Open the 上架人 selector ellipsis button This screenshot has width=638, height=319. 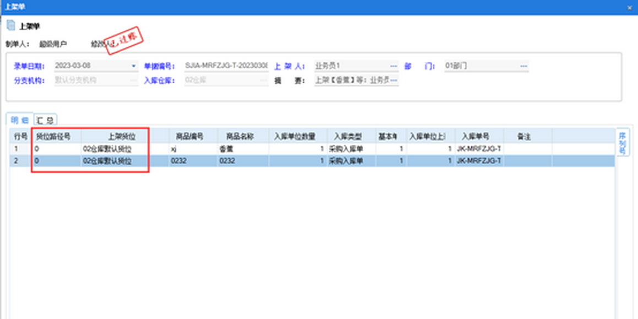click(x=393, y=66)
